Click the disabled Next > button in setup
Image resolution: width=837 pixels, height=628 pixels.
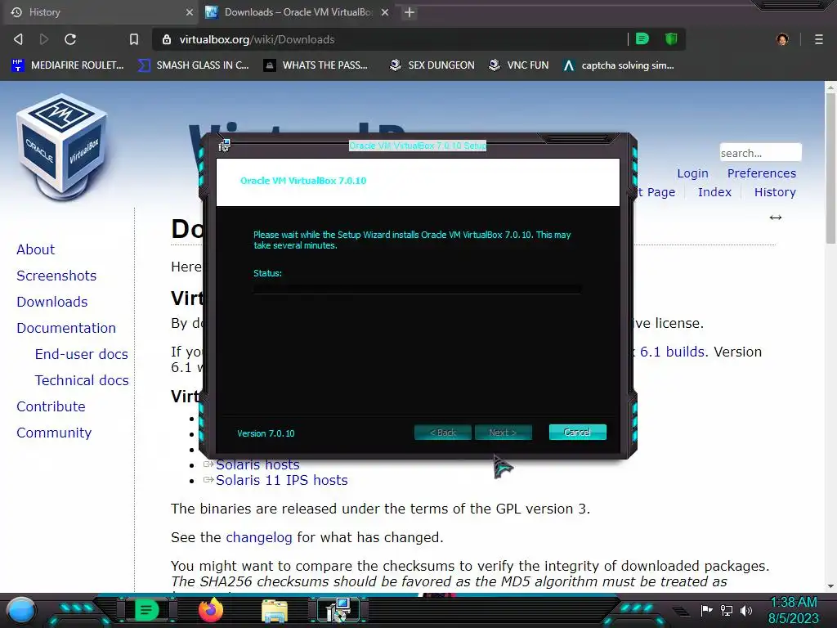pos(503,433)
